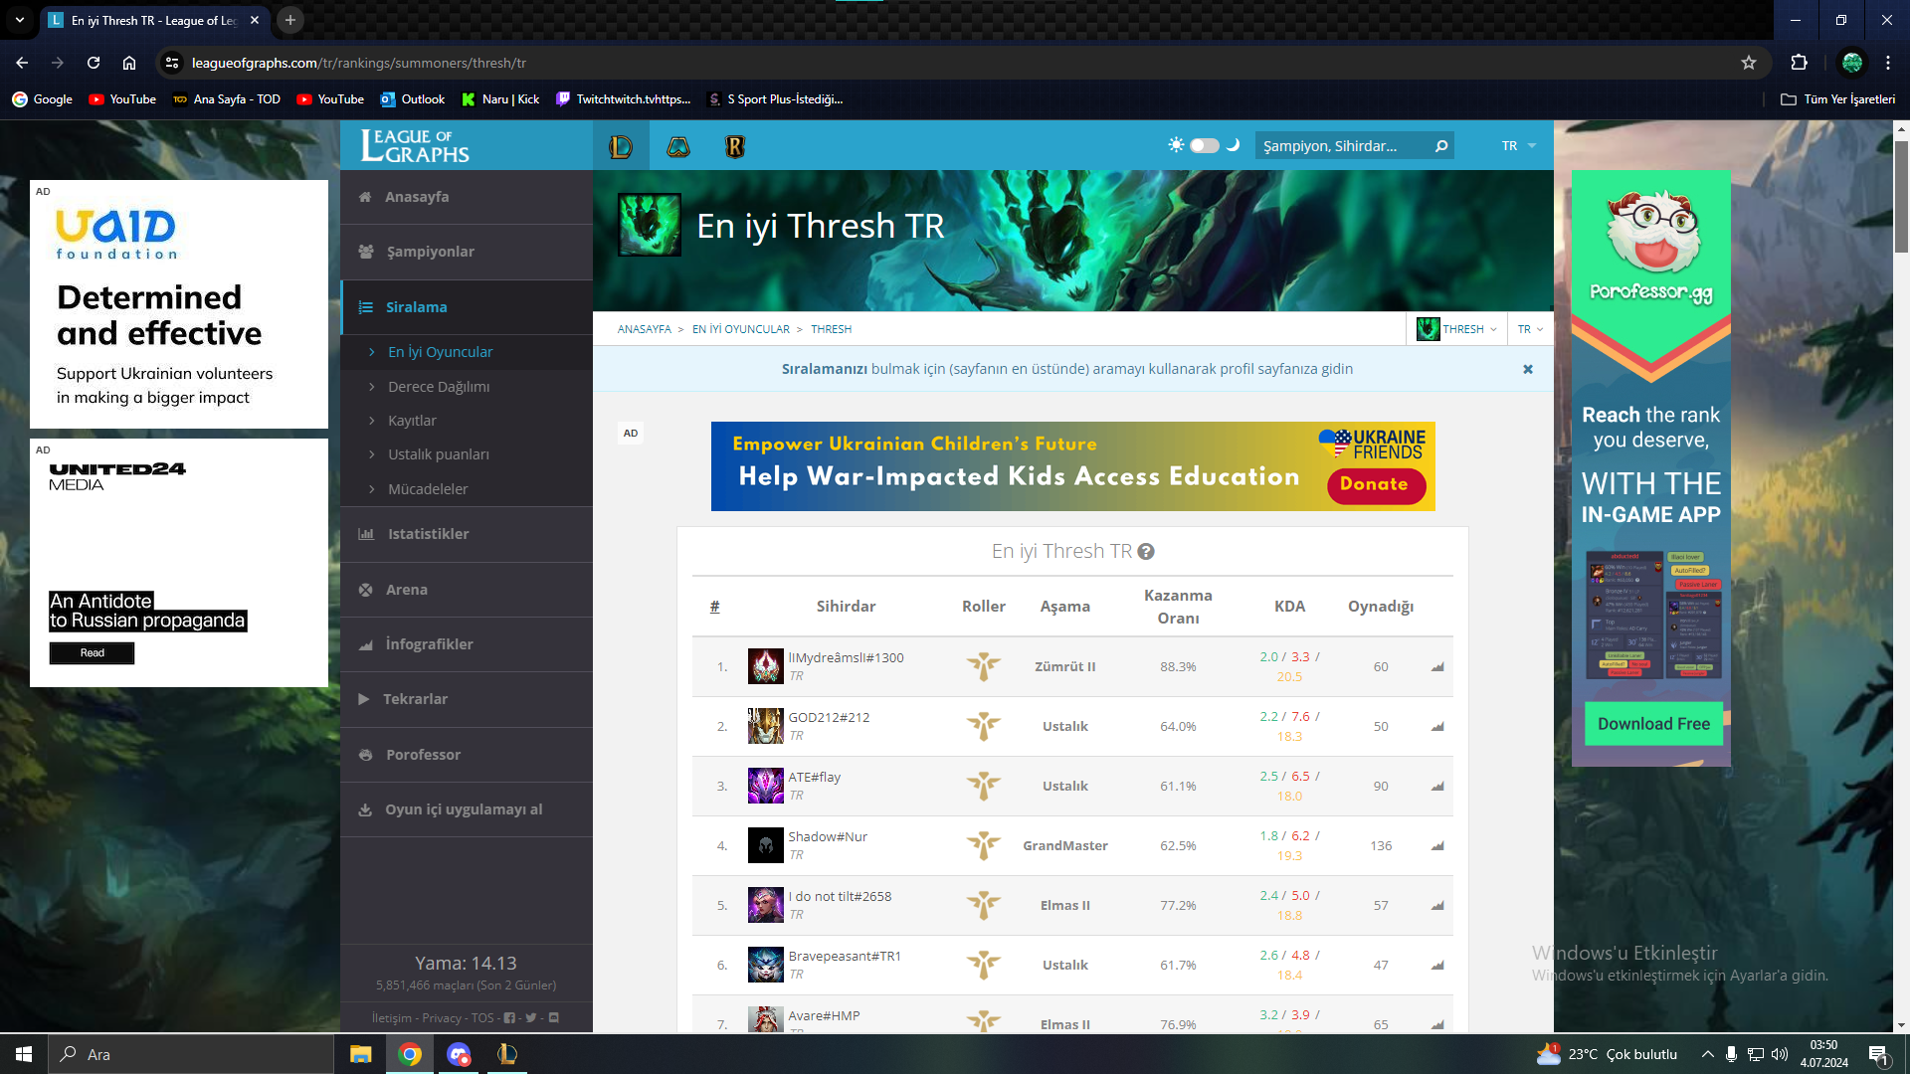Reload the page
Viewport: 1910px width, 1074px height.
[94, 63]
